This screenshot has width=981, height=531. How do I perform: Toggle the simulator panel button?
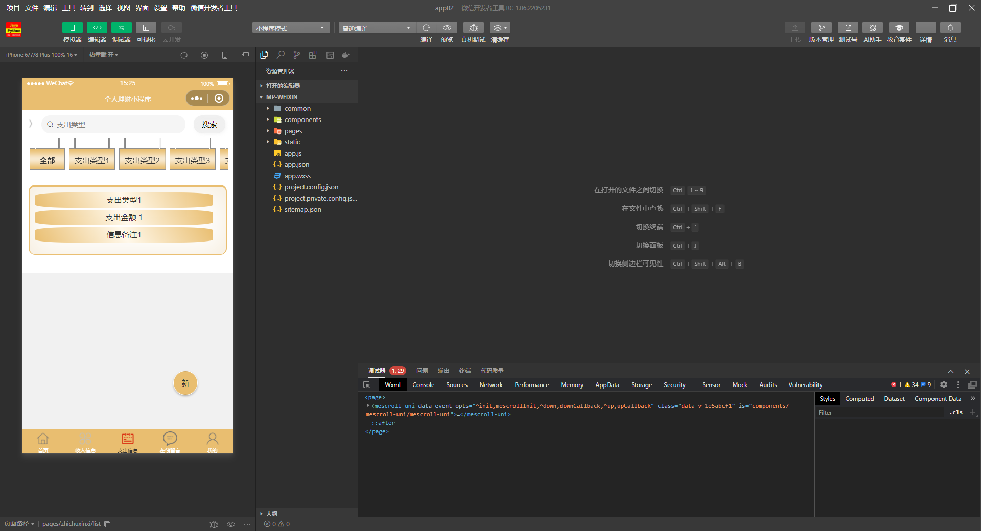[x=72, y=28]
